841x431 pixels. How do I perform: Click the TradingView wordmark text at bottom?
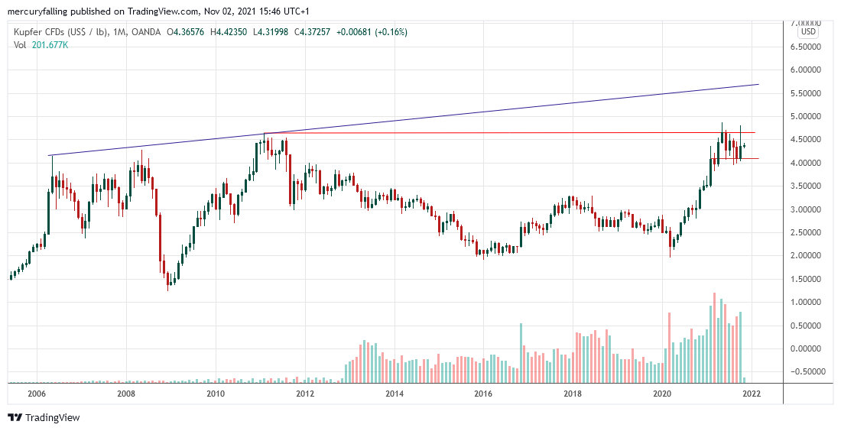coord(52,418)
